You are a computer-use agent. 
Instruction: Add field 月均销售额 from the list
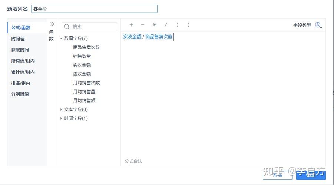click(84, 101)
